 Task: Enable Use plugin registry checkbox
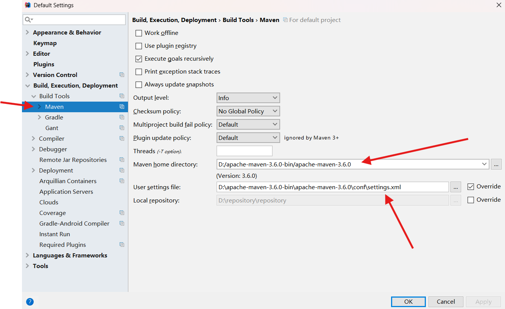click(x=139, y=46)
